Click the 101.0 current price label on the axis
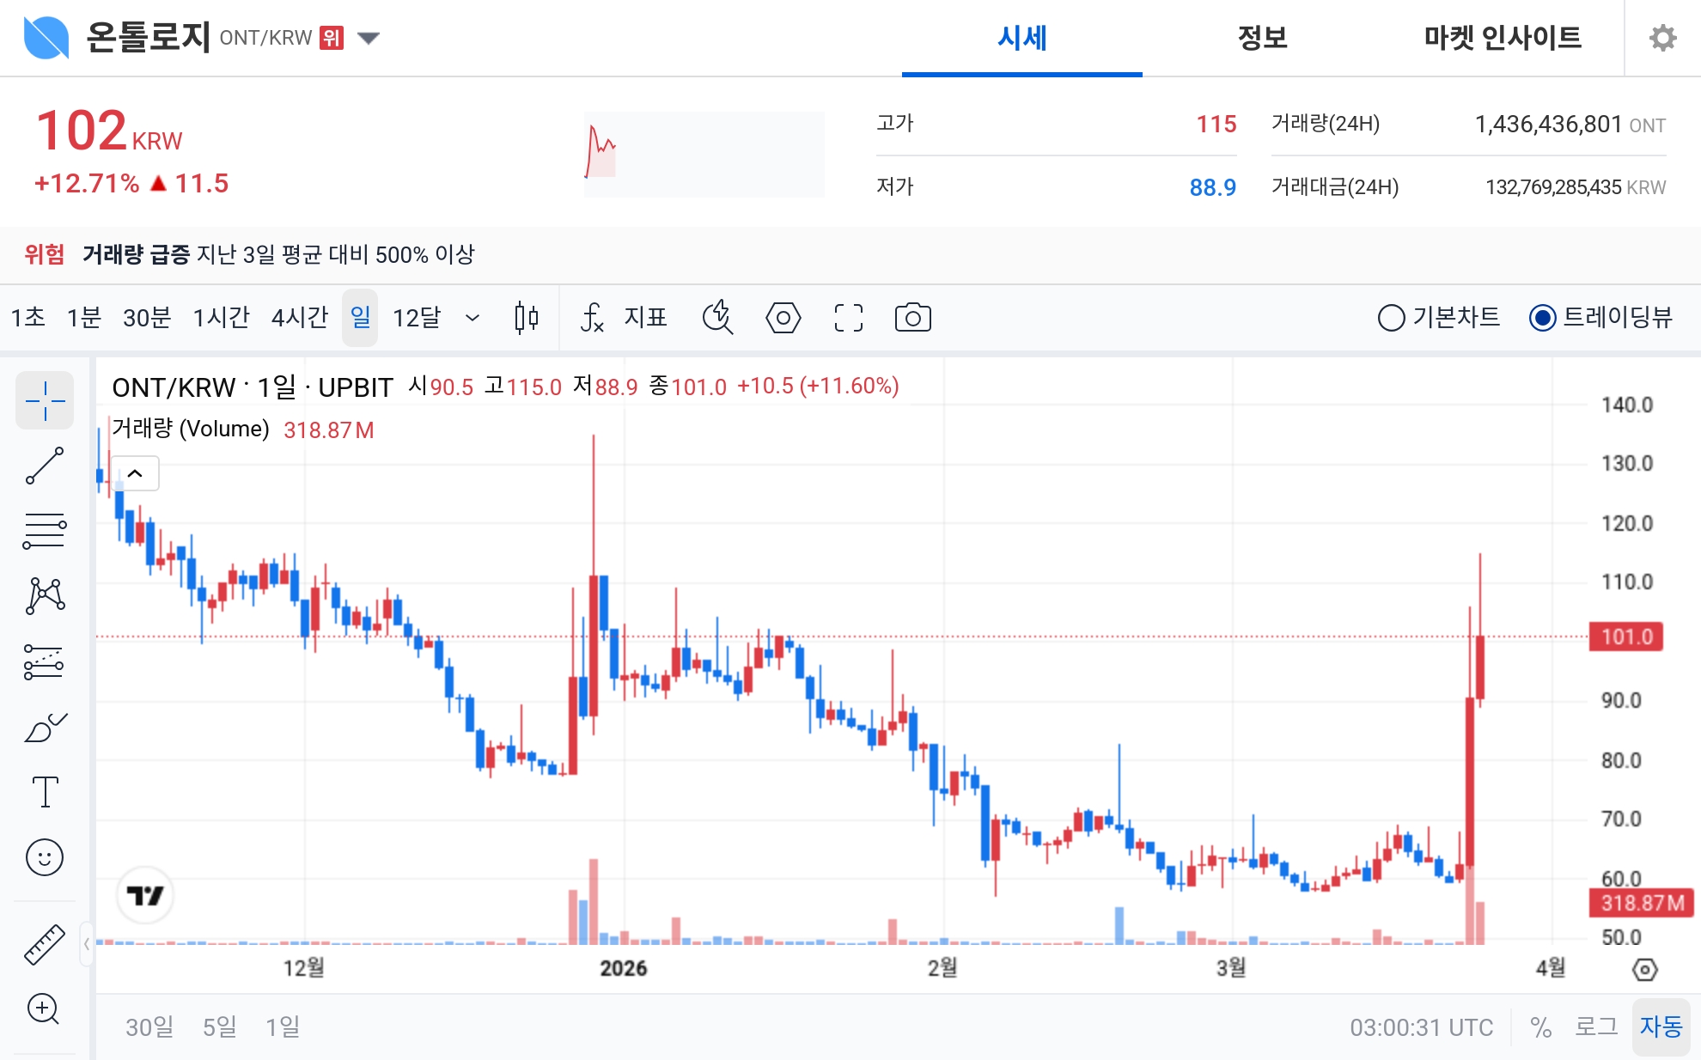The width and height of the screenshot is (1701, 1060). tap(1625, 638)
